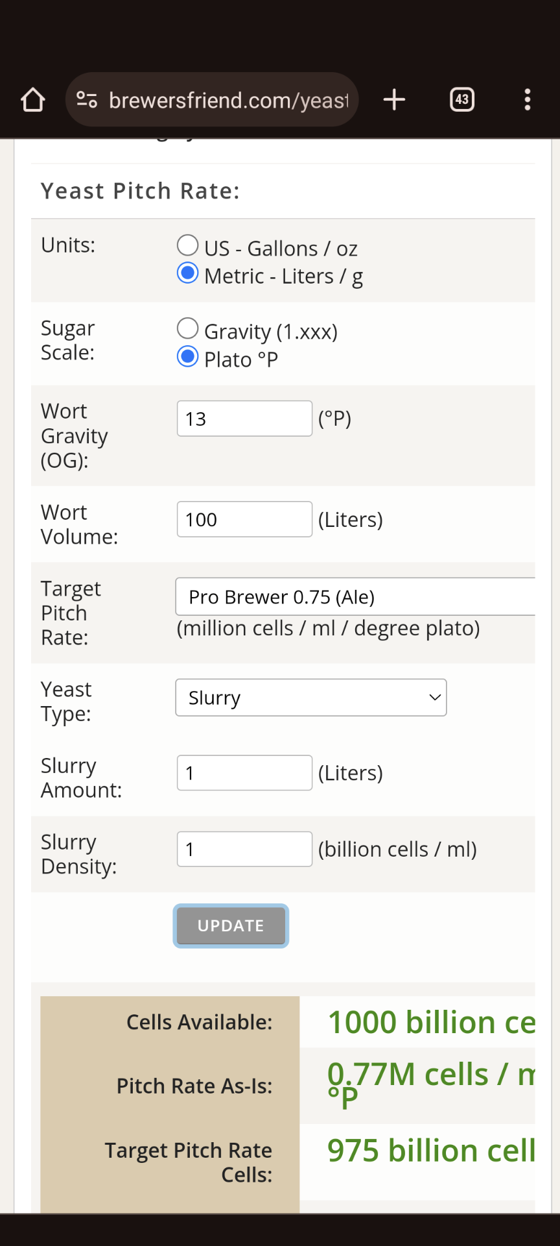Viewport: 560px width, 1246px height.
Task: Click the Yeast Type dropdown chevron arrow
Action: (435, 698)
